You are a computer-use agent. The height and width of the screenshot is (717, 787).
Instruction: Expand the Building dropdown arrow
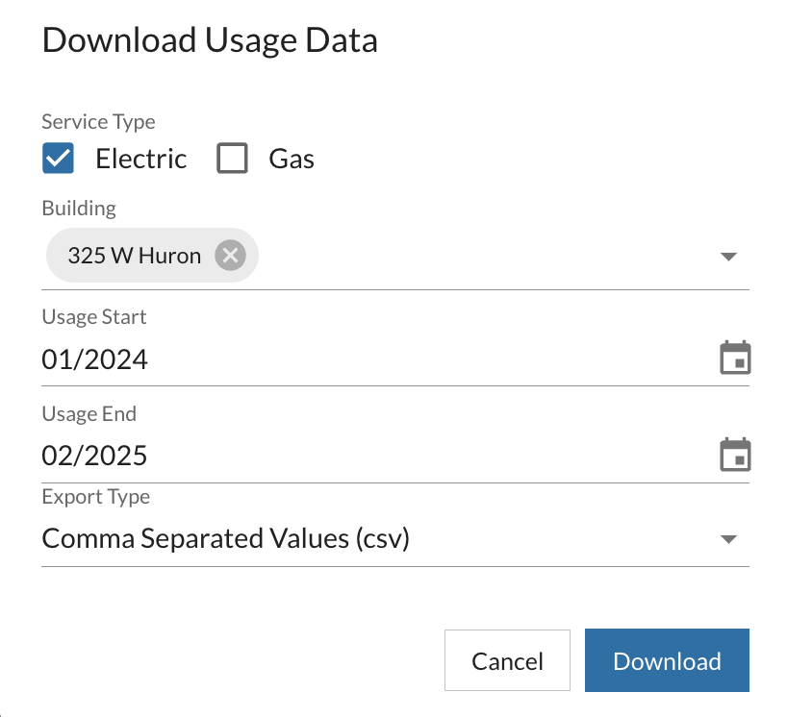point(728,257)
